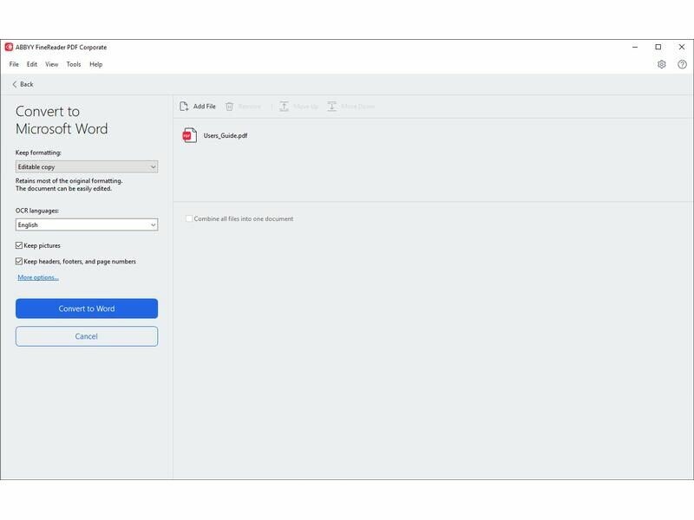Open the File menu

[14, 64]
